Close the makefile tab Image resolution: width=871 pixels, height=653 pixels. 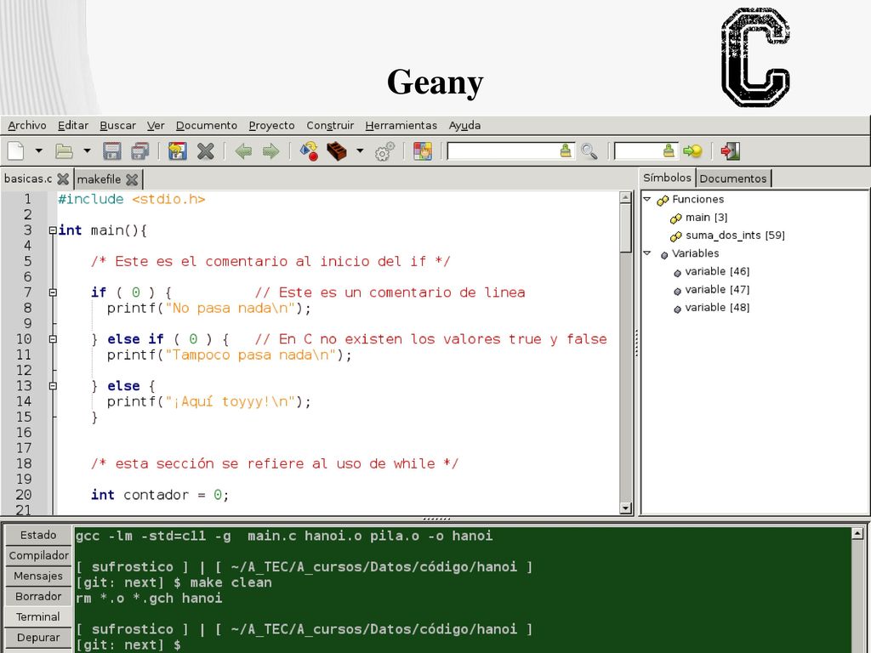point(132,179)
